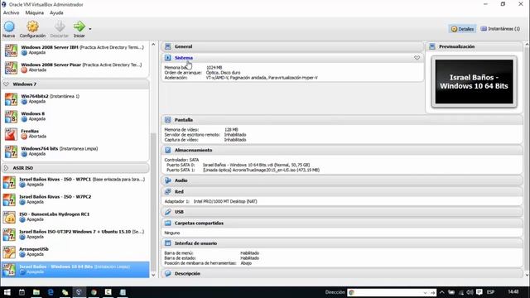Viewport: 530px width, 298px height.
Task: Open the Iniciar dropdown arrow
Action: coord(90,29)
